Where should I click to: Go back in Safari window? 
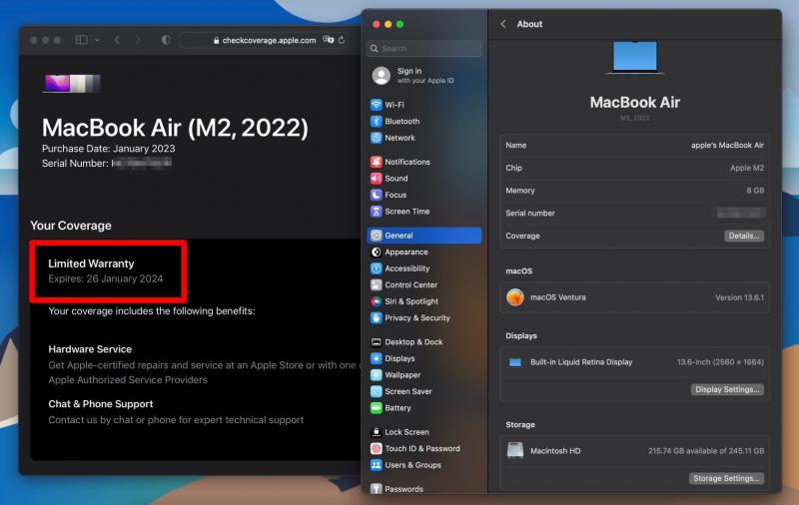pyautogui.click(x=117, y=40)
